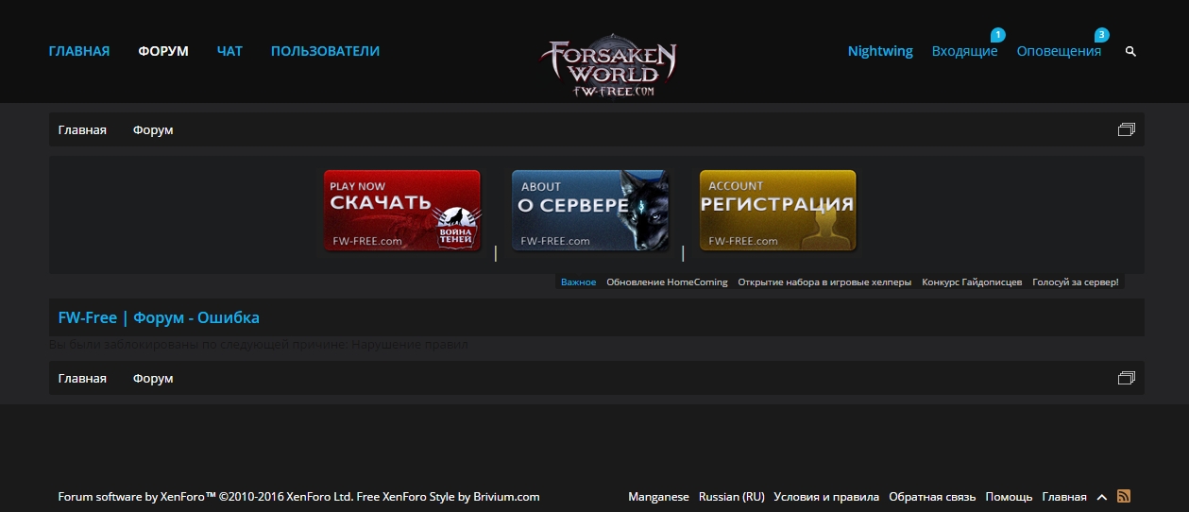This screenshot has height=512, width=1189.
Task: Click the FW-Free | Форум - Ошибка heading
Action: pyautogui.click(x=159, y=317)
